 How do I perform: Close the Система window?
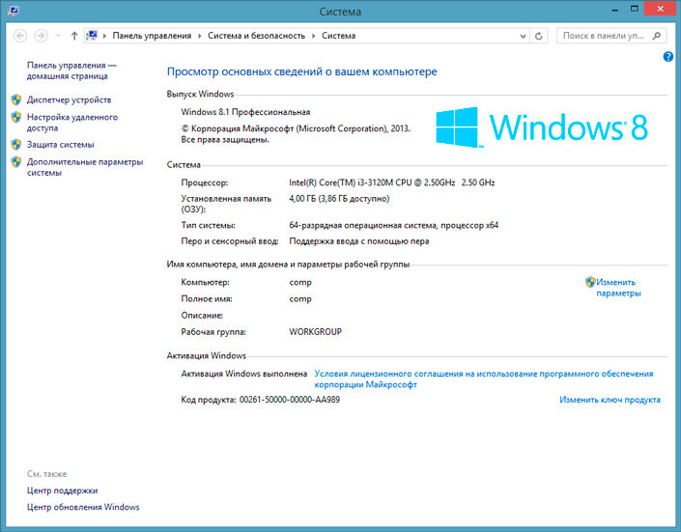[x=660, y=9]
